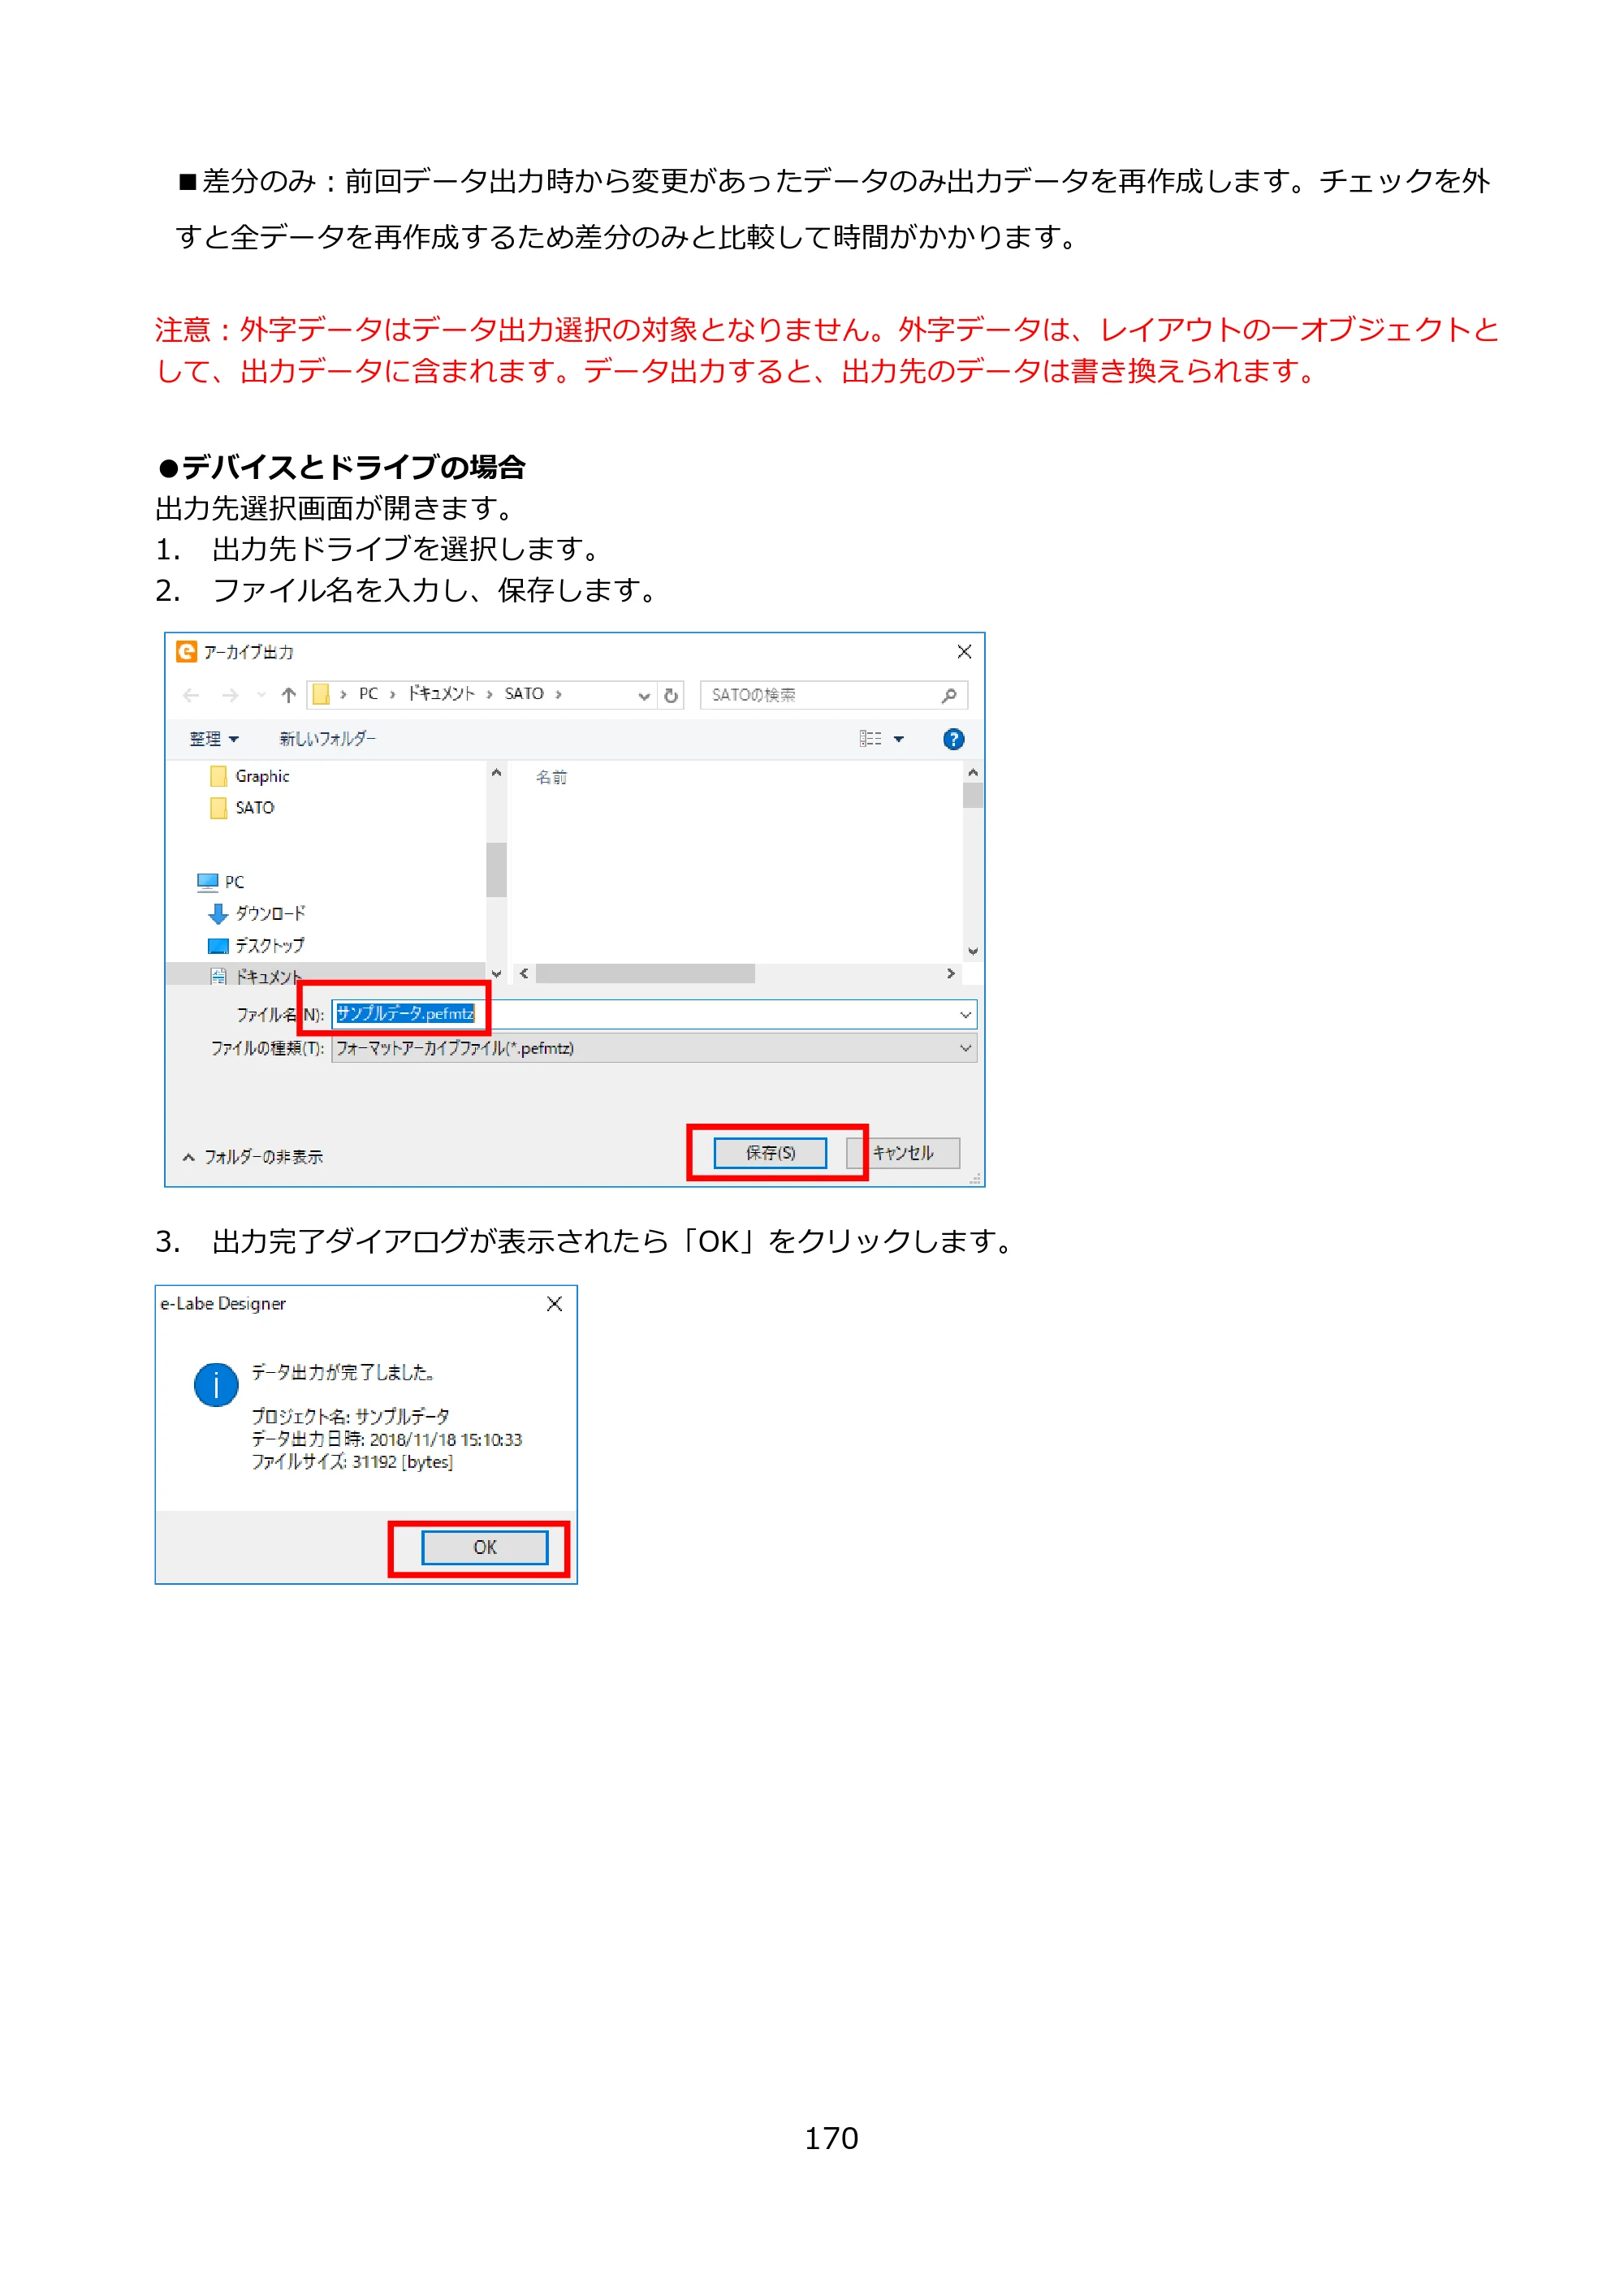Click 新しいフォルダー button

click(327, 739)
